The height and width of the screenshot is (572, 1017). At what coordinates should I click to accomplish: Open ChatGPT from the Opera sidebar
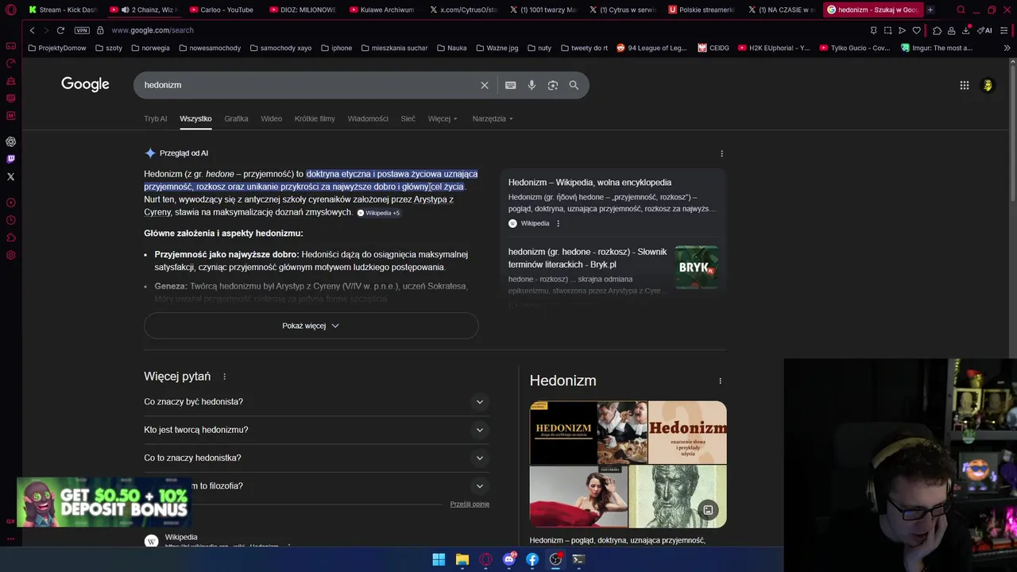click(11, 141)
